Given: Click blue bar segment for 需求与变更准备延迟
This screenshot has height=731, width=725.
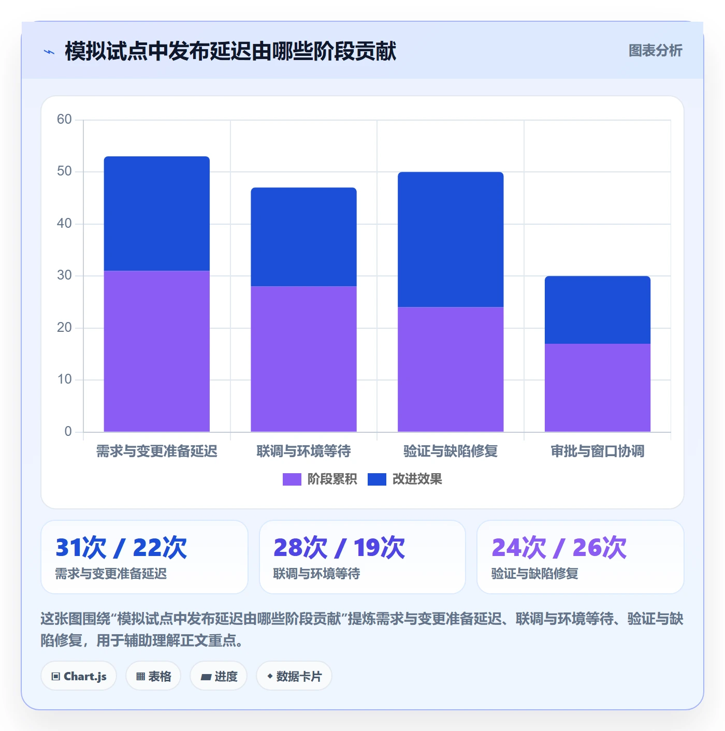Looking at the screenshot, I should 157,213.
